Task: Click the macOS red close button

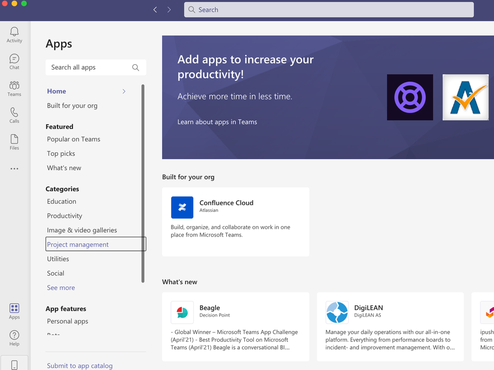Action: coord(4,3)
